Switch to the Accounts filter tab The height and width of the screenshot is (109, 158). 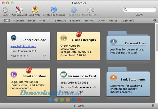pos(18,21)
